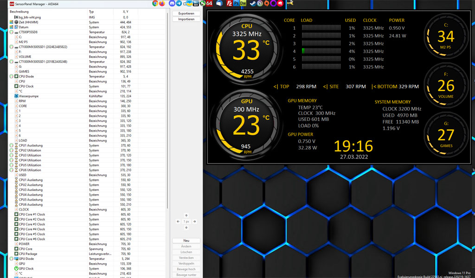Click the gauge icon of the CT500P5SSD8 row

pyautogui.click(x=12, y=32)
